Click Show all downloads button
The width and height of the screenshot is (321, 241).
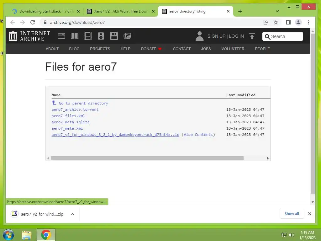[x=292, y=214]
